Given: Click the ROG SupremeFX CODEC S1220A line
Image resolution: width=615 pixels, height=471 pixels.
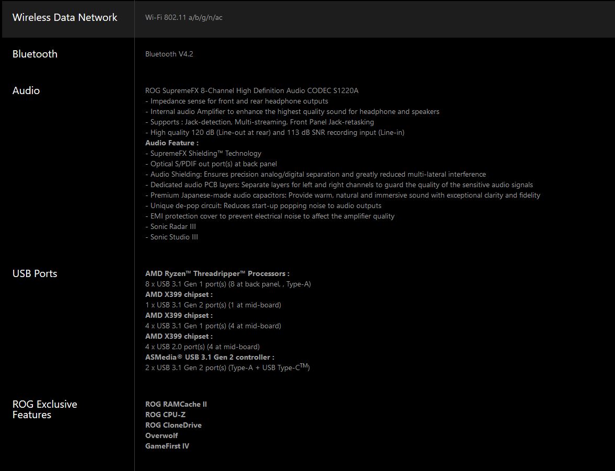Looking at the screenshot, I should coord(252,91).
